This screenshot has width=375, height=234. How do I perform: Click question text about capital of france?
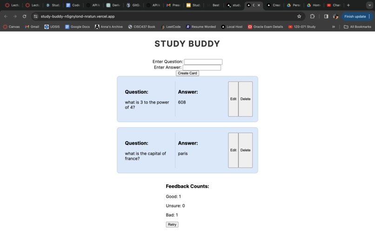tap(146, 156)
